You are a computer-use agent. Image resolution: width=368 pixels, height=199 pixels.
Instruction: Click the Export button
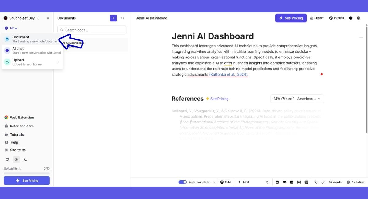tap(317, 18)
